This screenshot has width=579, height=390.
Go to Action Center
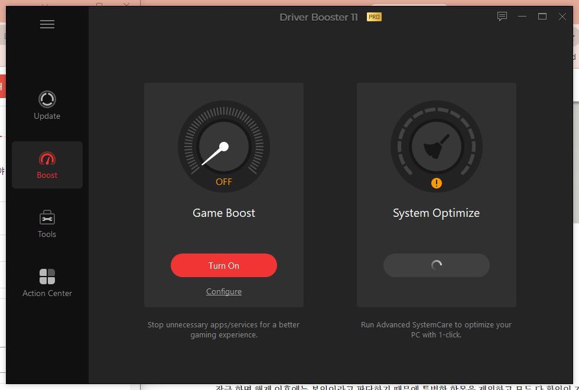47,283
